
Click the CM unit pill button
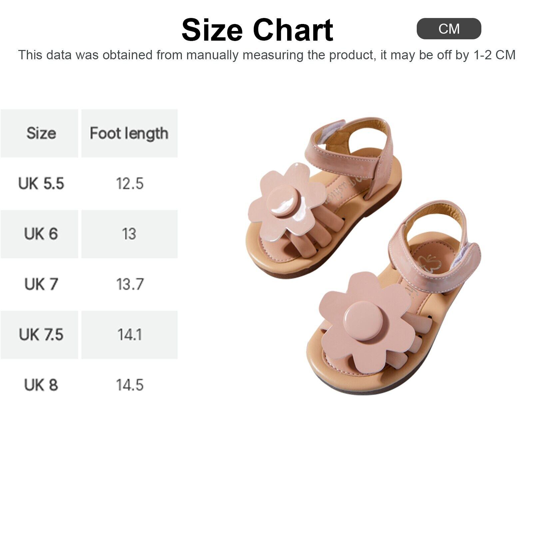[x=449, y=29]
